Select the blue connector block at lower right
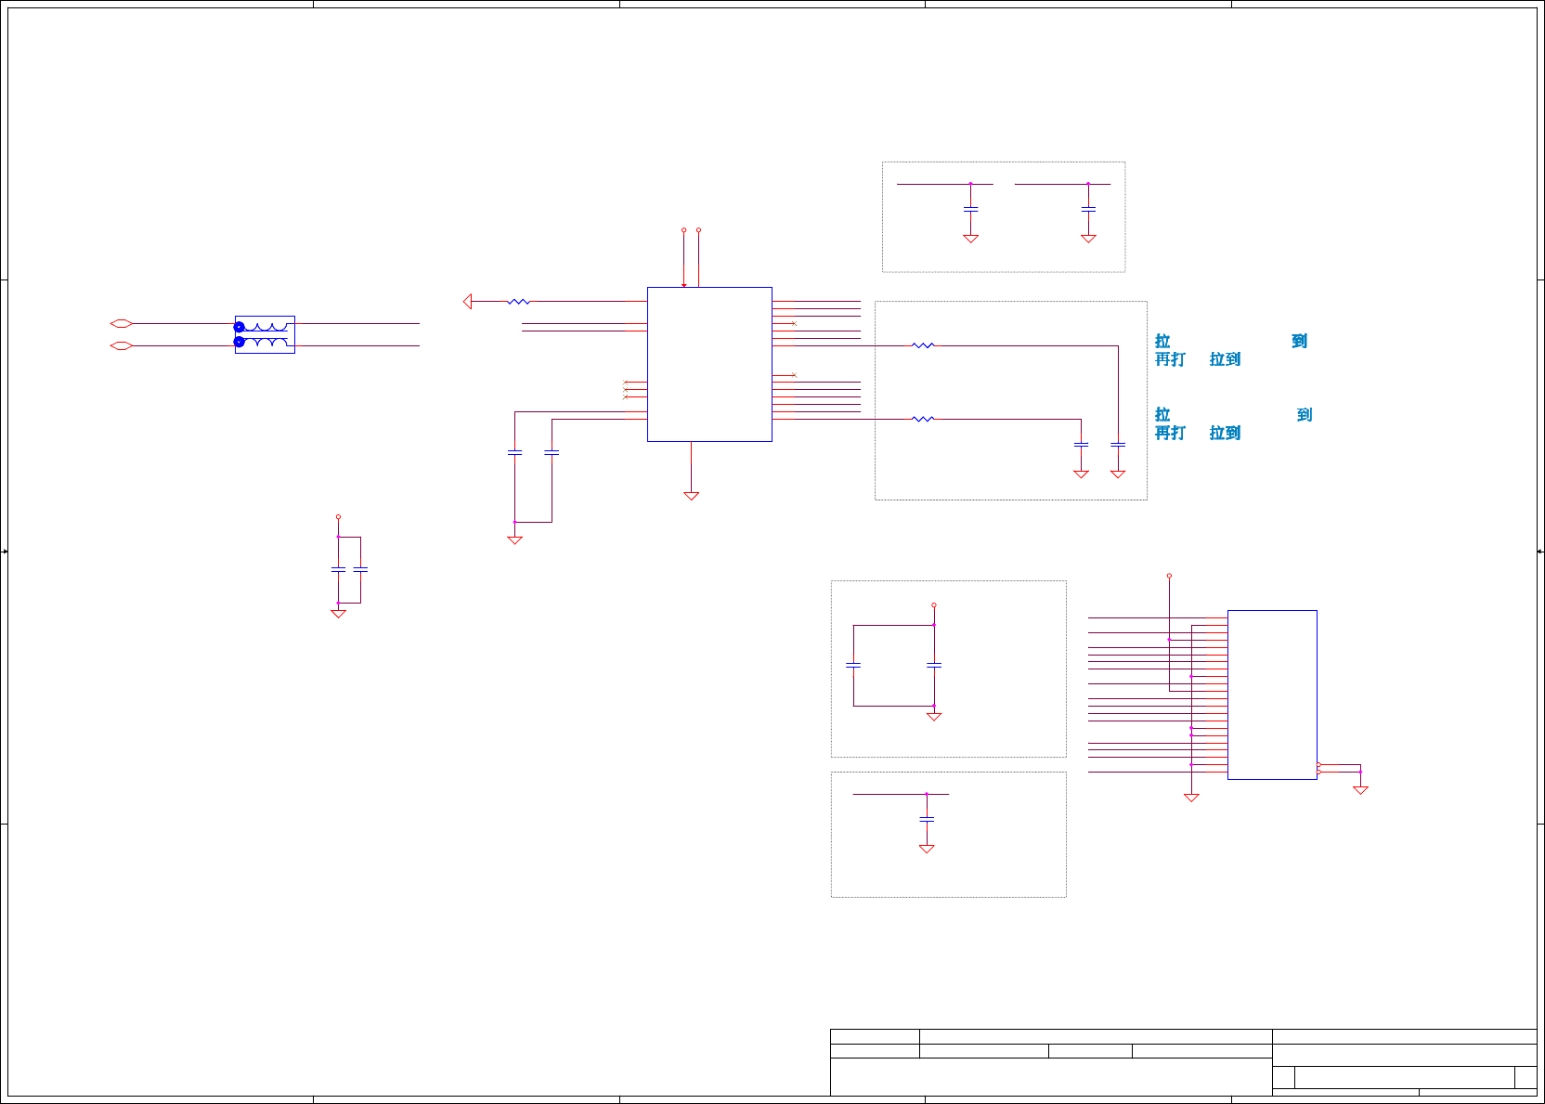Image resolution: width=1545 pixels, height=1104 pixels. click(x=1272, y=695)
